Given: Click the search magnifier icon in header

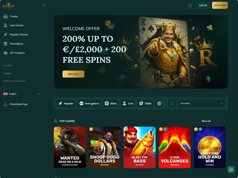Looking at the screenshot, I should coord(190,5).
